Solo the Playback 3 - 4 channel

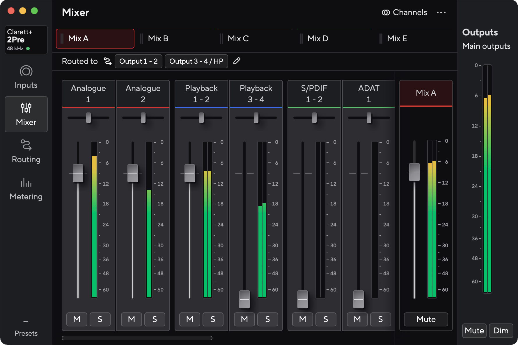[x=267, y=319]
